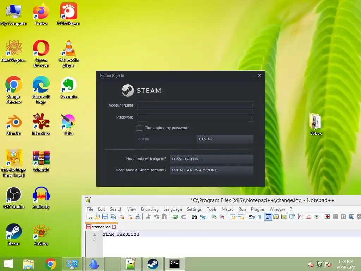This screenshot has width=361, height=271.
Task: Click the Krita desktop icon
Action: (x=69, y=125)
